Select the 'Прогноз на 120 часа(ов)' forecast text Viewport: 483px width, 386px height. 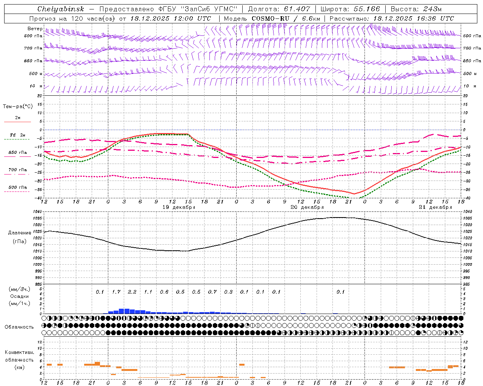pyautogui.click(x=73, y=18)
